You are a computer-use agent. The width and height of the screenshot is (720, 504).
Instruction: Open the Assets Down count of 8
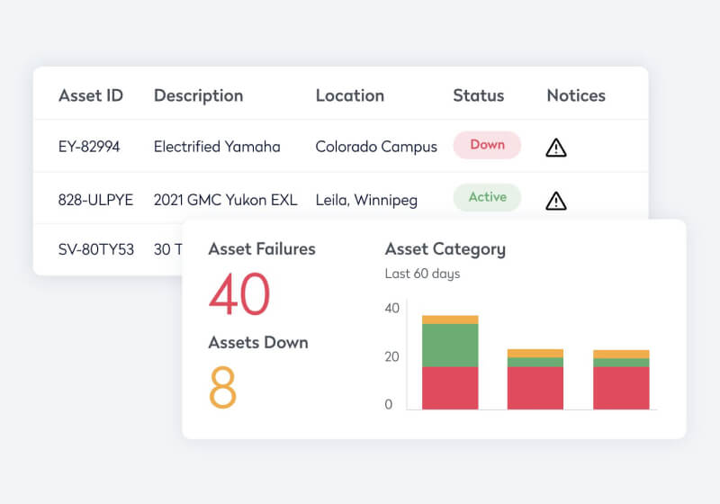[x=223, y=387]
